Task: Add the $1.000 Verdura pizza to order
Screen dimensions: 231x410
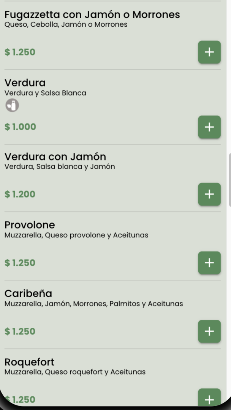Action: tap(209, 127)
